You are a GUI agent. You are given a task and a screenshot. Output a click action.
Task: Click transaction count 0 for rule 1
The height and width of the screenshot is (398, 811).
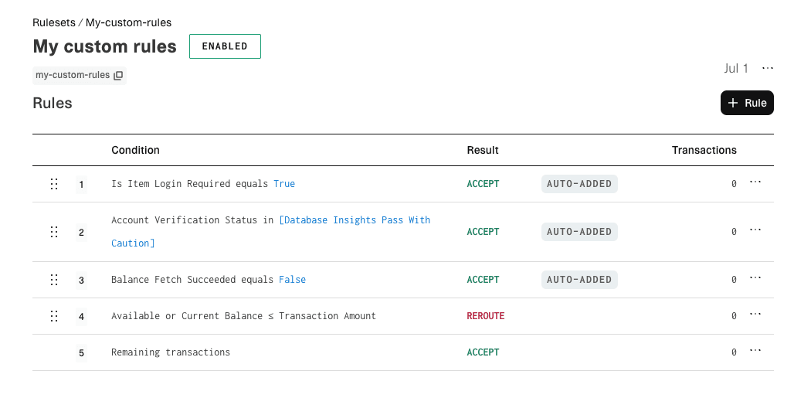coord(734,184)
